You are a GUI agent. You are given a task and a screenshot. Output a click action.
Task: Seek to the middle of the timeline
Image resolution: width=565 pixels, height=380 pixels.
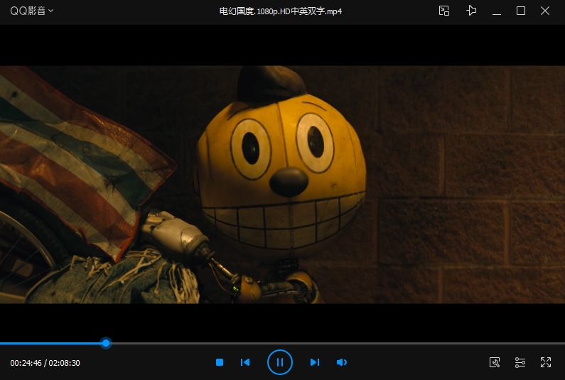(282, 343)
